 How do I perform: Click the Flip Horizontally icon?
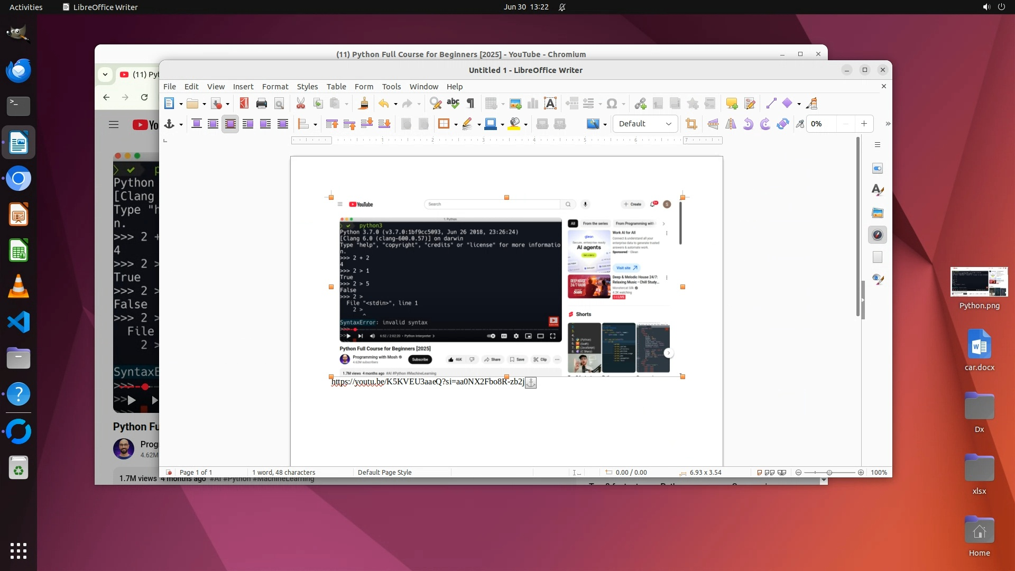[x=731, y=124]
